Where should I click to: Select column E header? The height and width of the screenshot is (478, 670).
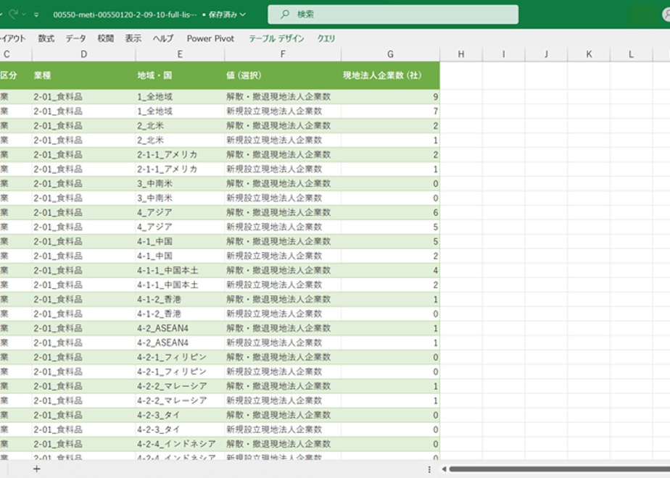tap(180, 54)
